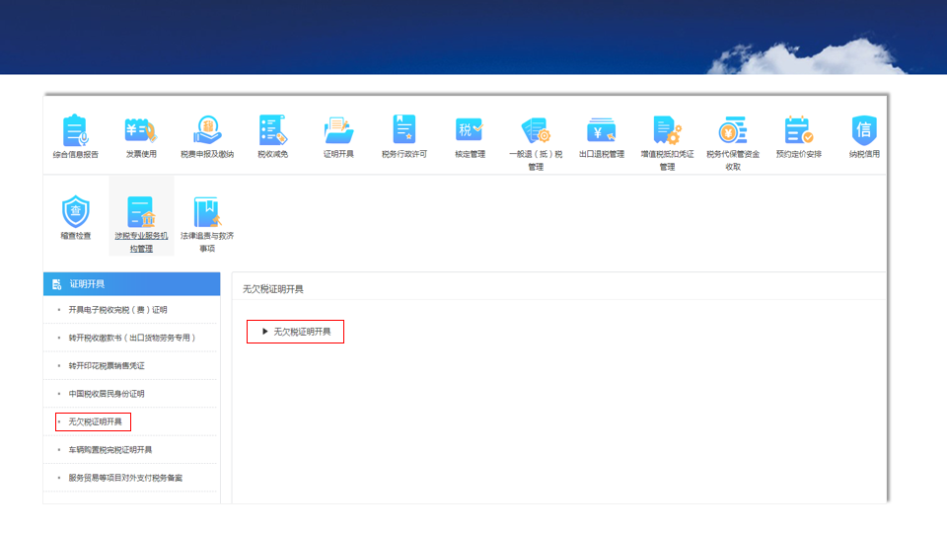Open 车辆购置税完税证明开具 sidebar link
This screenshot has width=947, height=533.
pyautogui.click(x=109, y=450)
